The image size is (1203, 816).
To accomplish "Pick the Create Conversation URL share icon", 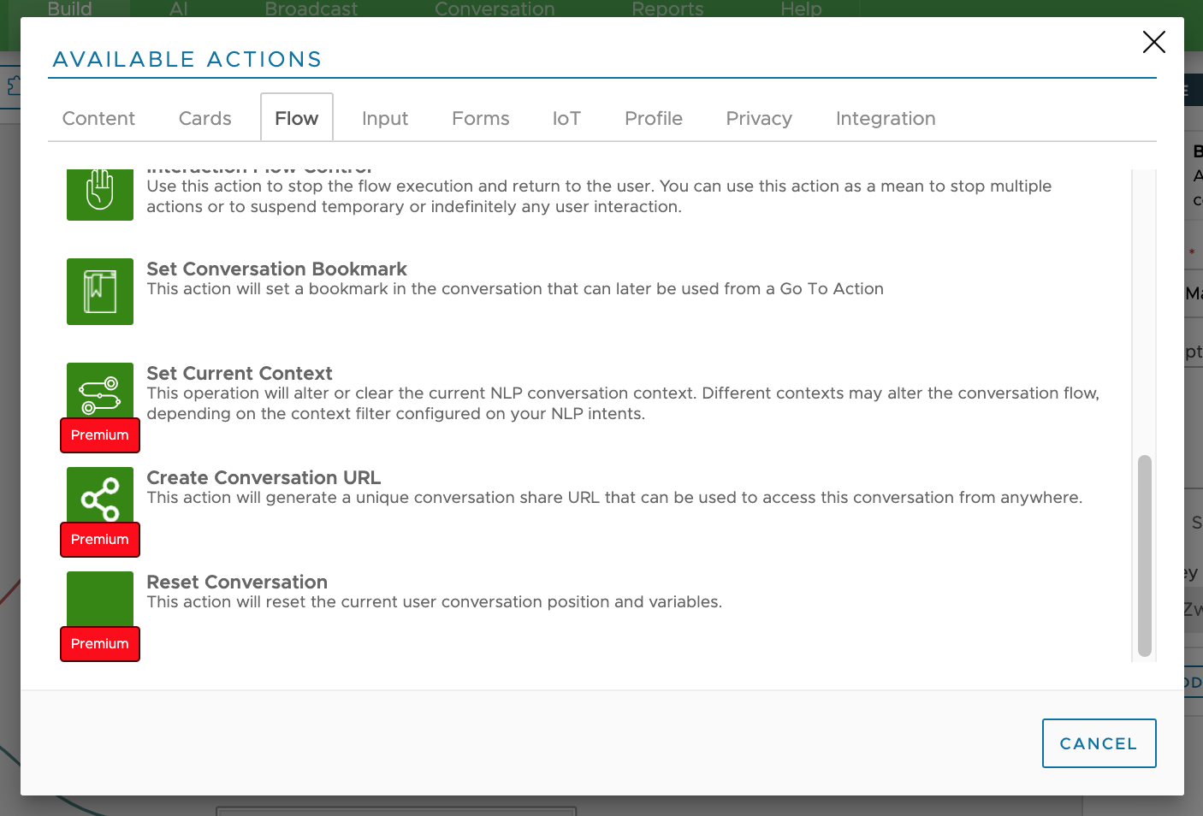I will 100,495.
